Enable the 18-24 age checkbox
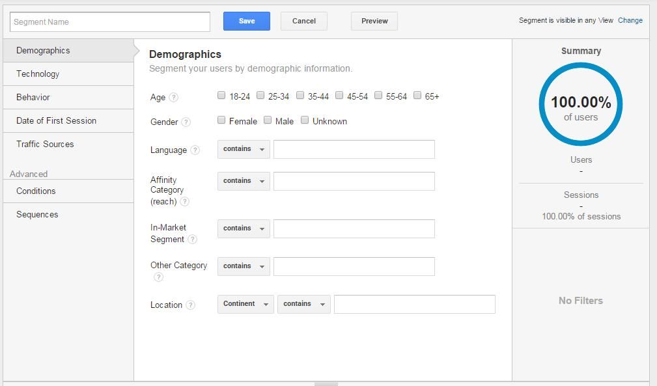The height and width of the screenshot is (386, 657). (221, 95)
